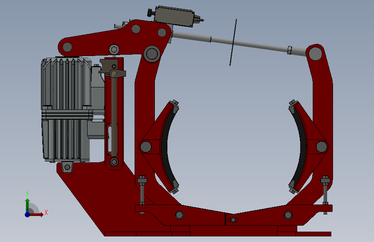Image resolution: width=374 pixels, height=242 pixels.
Task: Select the thin black section line on rod
Action: click(233, 42)
